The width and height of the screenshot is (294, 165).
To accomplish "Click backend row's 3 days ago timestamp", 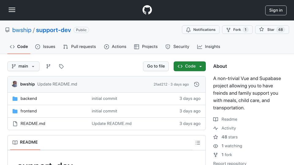I will pos(190,99).
